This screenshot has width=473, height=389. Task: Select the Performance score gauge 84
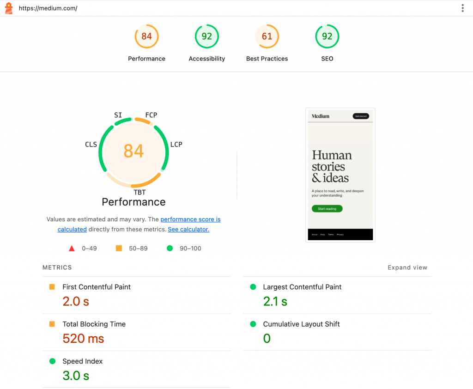tap(146, 36)
